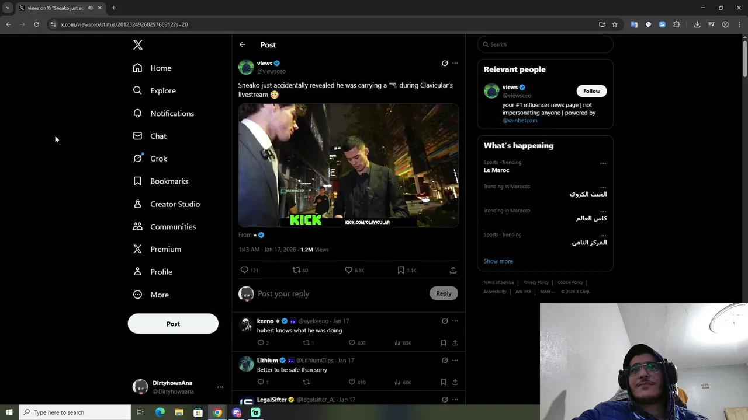This screenshot has width=748, height=420.
Task: Open Explore page
Action: click(154, 90)
